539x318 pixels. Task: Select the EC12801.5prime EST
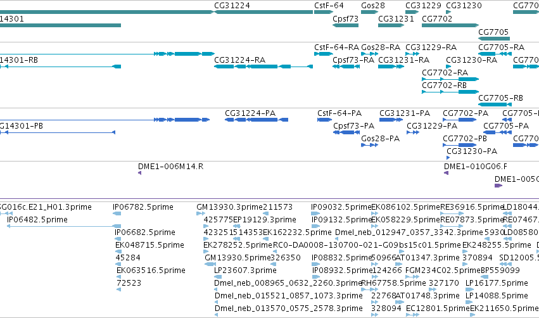click(x=412, y=315)
